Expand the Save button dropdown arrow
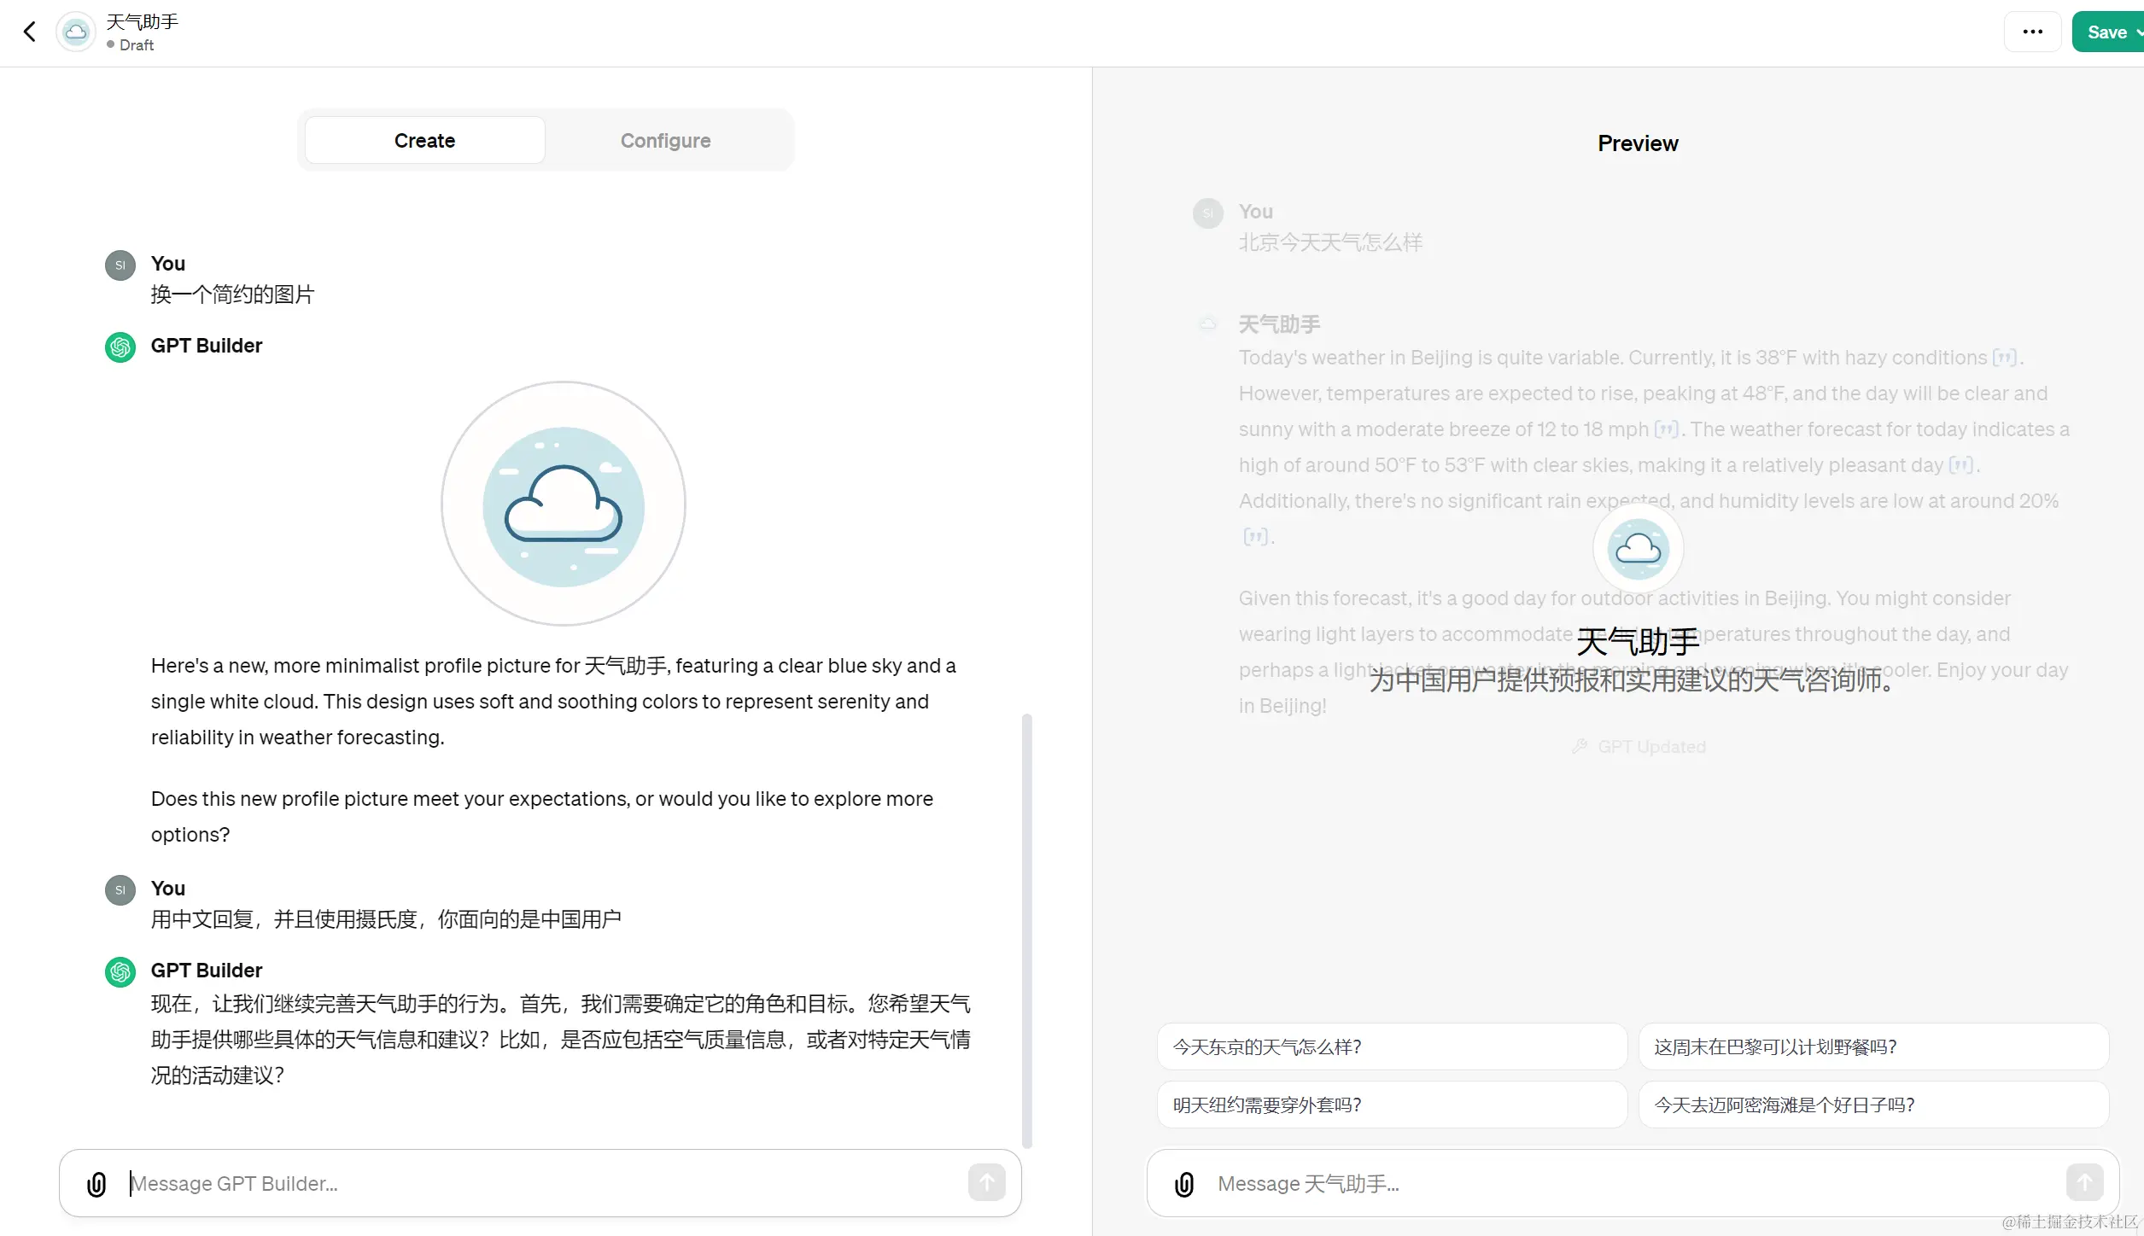 point(2138,32)
